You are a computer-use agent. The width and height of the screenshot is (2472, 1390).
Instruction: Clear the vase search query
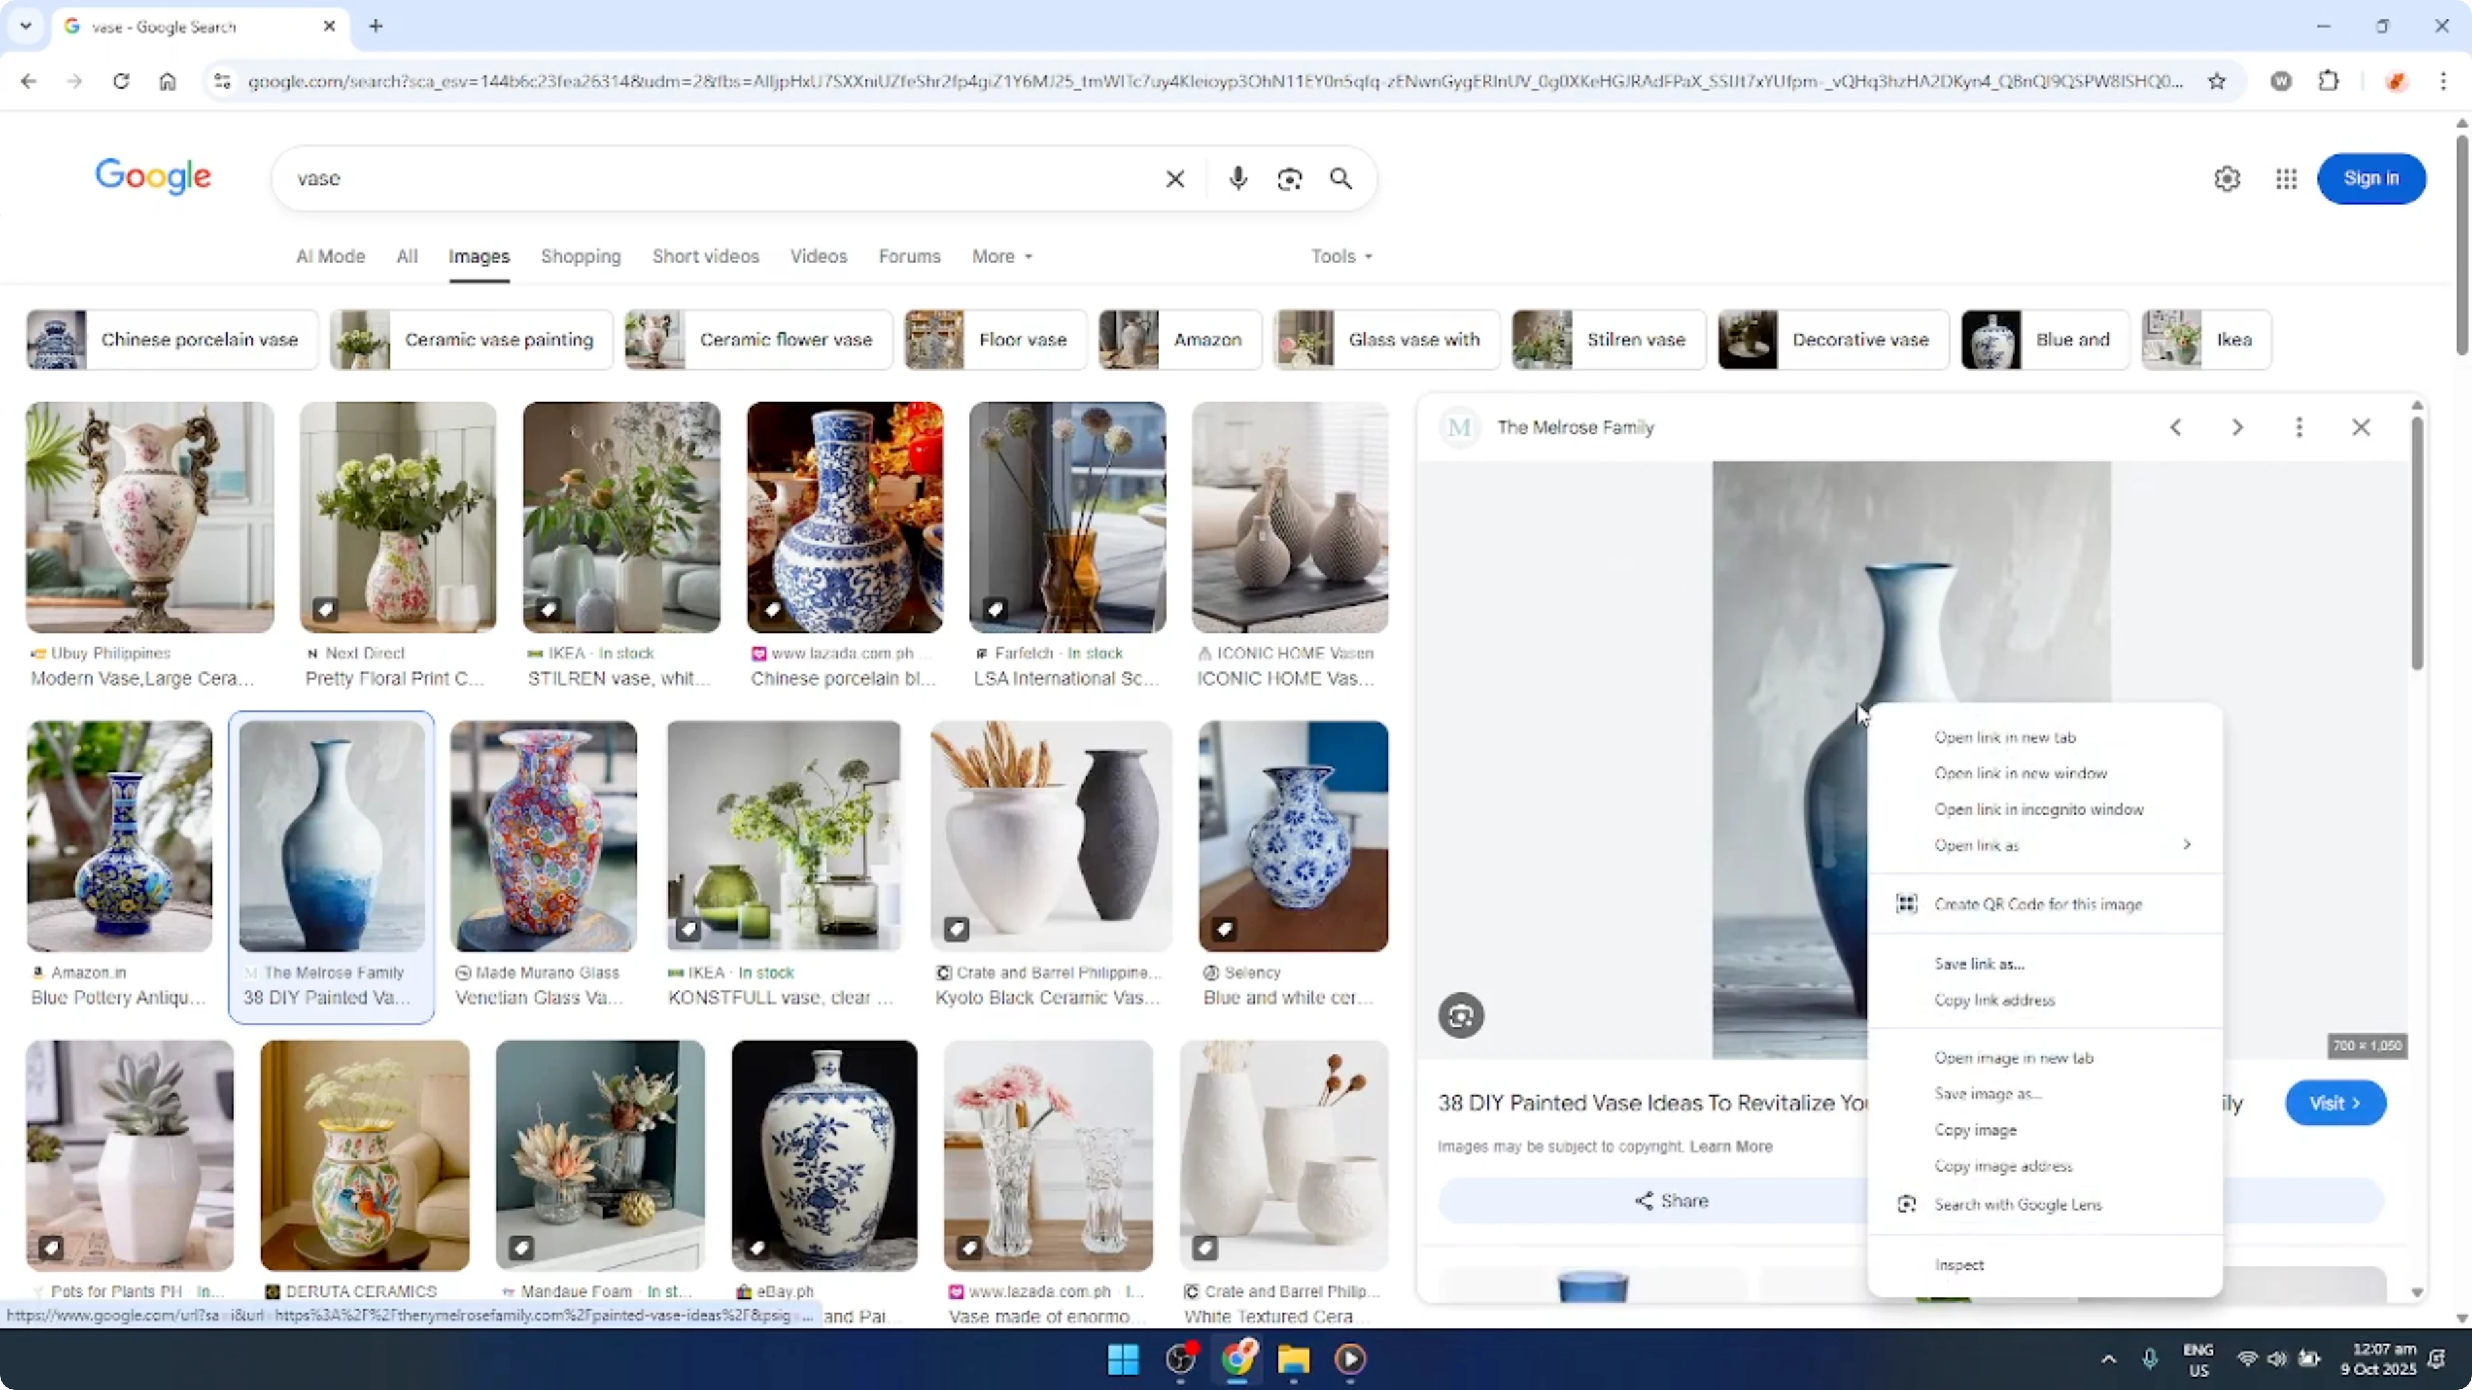point(1175,179)
